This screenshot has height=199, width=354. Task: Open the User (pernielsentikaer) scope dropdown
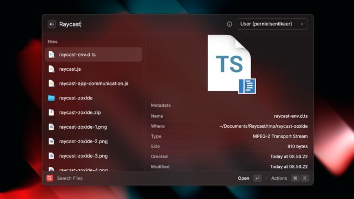(x=272, y=24)
